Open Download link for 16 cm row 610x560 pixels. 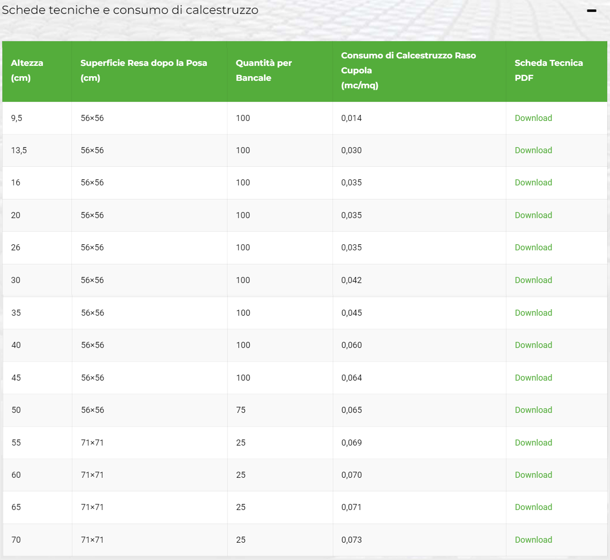[533, 183]
